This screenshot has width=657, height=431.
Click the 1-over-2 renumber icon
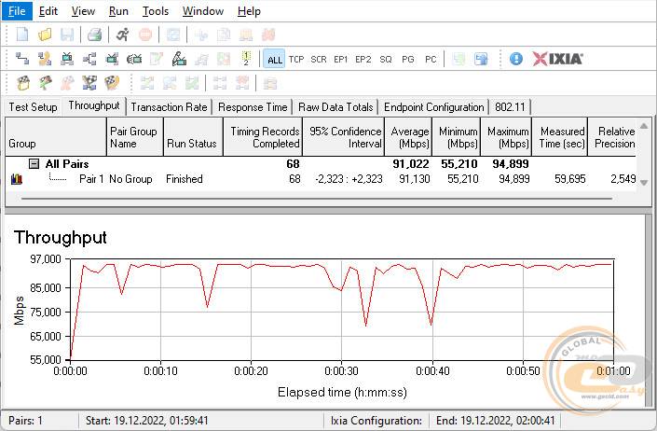pos(246,59)
